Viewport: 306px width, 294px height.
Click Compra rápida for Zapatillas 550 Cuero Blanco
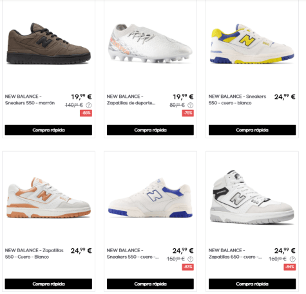[x=48, y=284]
